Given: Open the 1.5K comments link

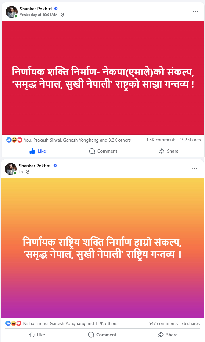Looking at the screenshot, I should tap(161, 140).
